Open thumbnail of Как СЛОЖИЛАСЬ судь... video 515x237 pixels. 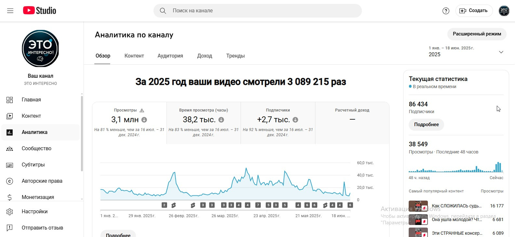(x=418, y=206)
